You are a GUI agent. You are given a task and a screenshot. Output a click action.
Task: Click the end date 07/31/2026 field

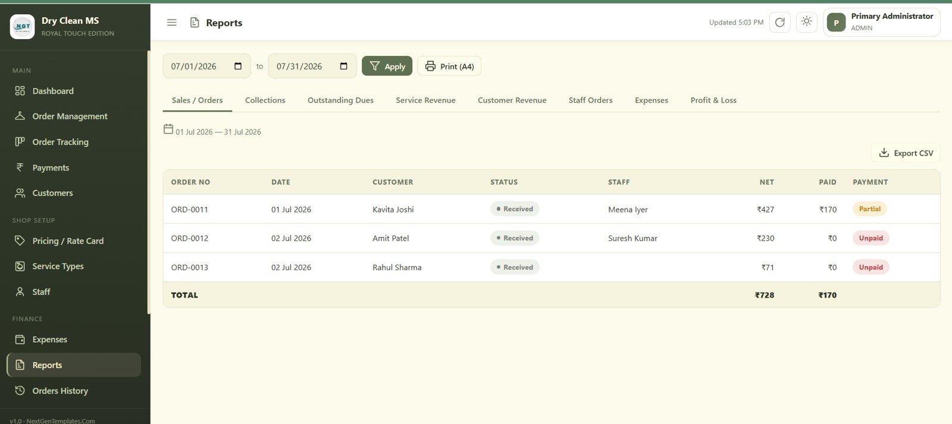312,66
